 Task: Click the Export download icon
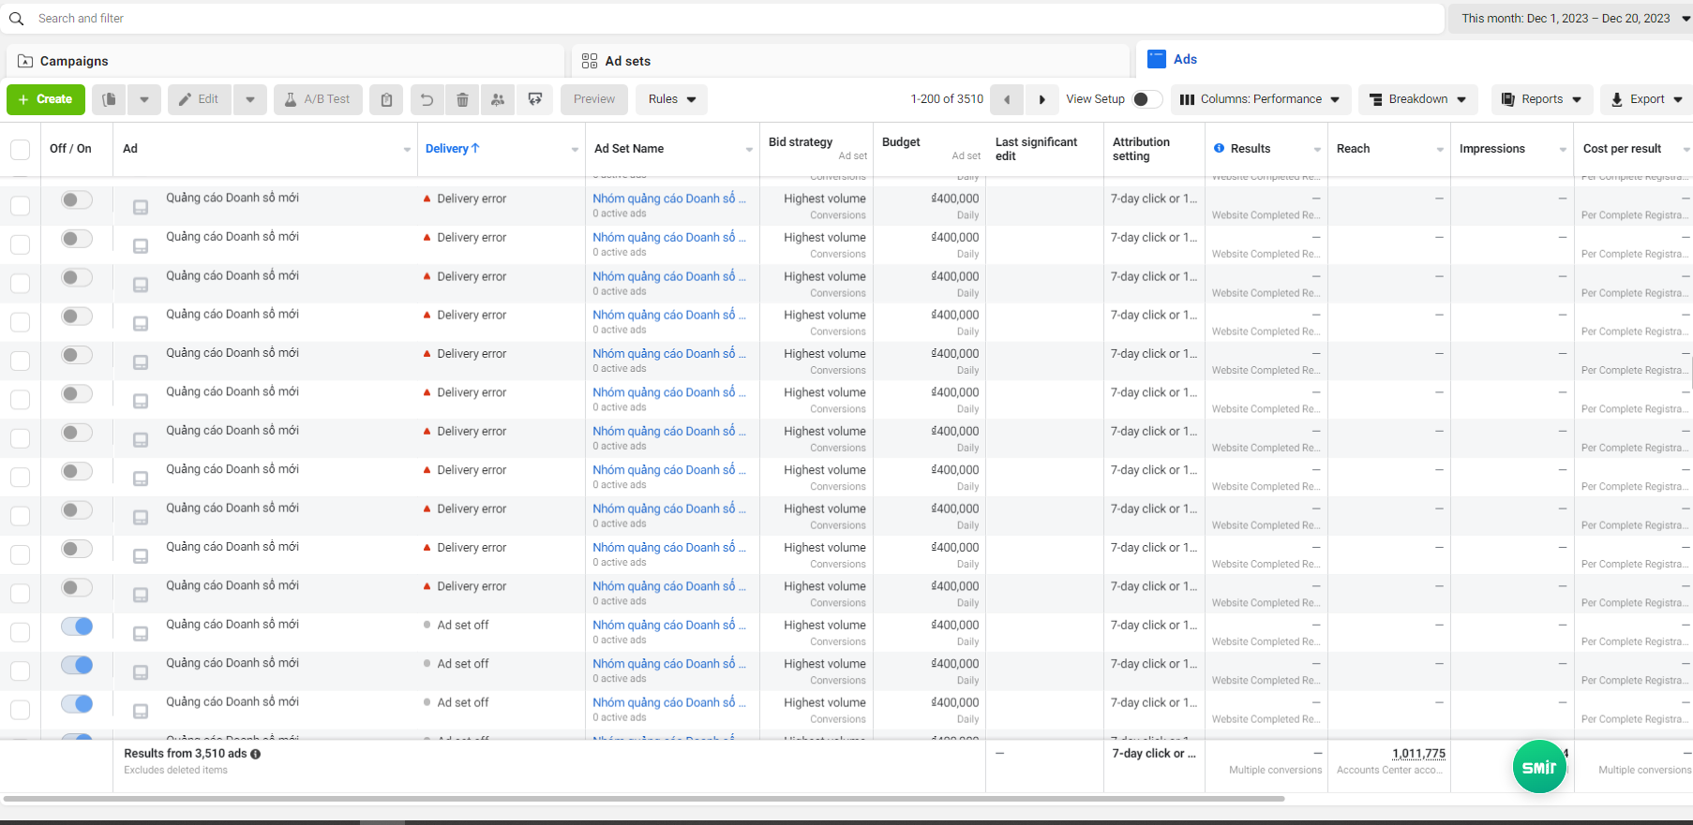[x=1617, y=99]
